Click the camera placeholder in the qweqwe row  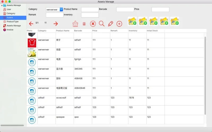(32, 120)
